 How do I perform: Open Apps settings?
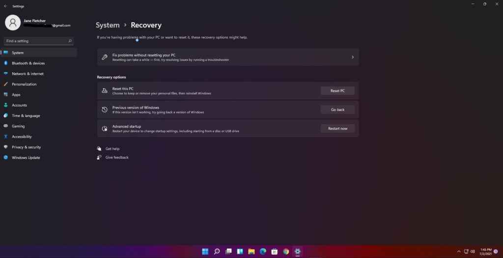39,95
